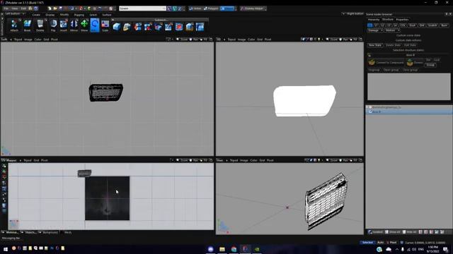Select the highlighted object row in scene tree
This screenshot has width=453, height=254.
(408, 111)
